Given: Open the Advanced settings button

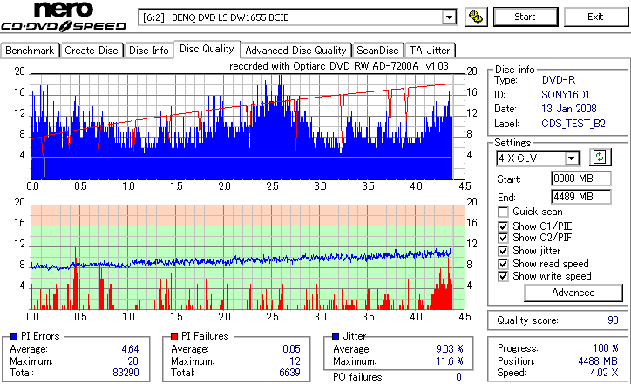Looking at the screenshot, I should pyautogui.click(x=573, y=293).
